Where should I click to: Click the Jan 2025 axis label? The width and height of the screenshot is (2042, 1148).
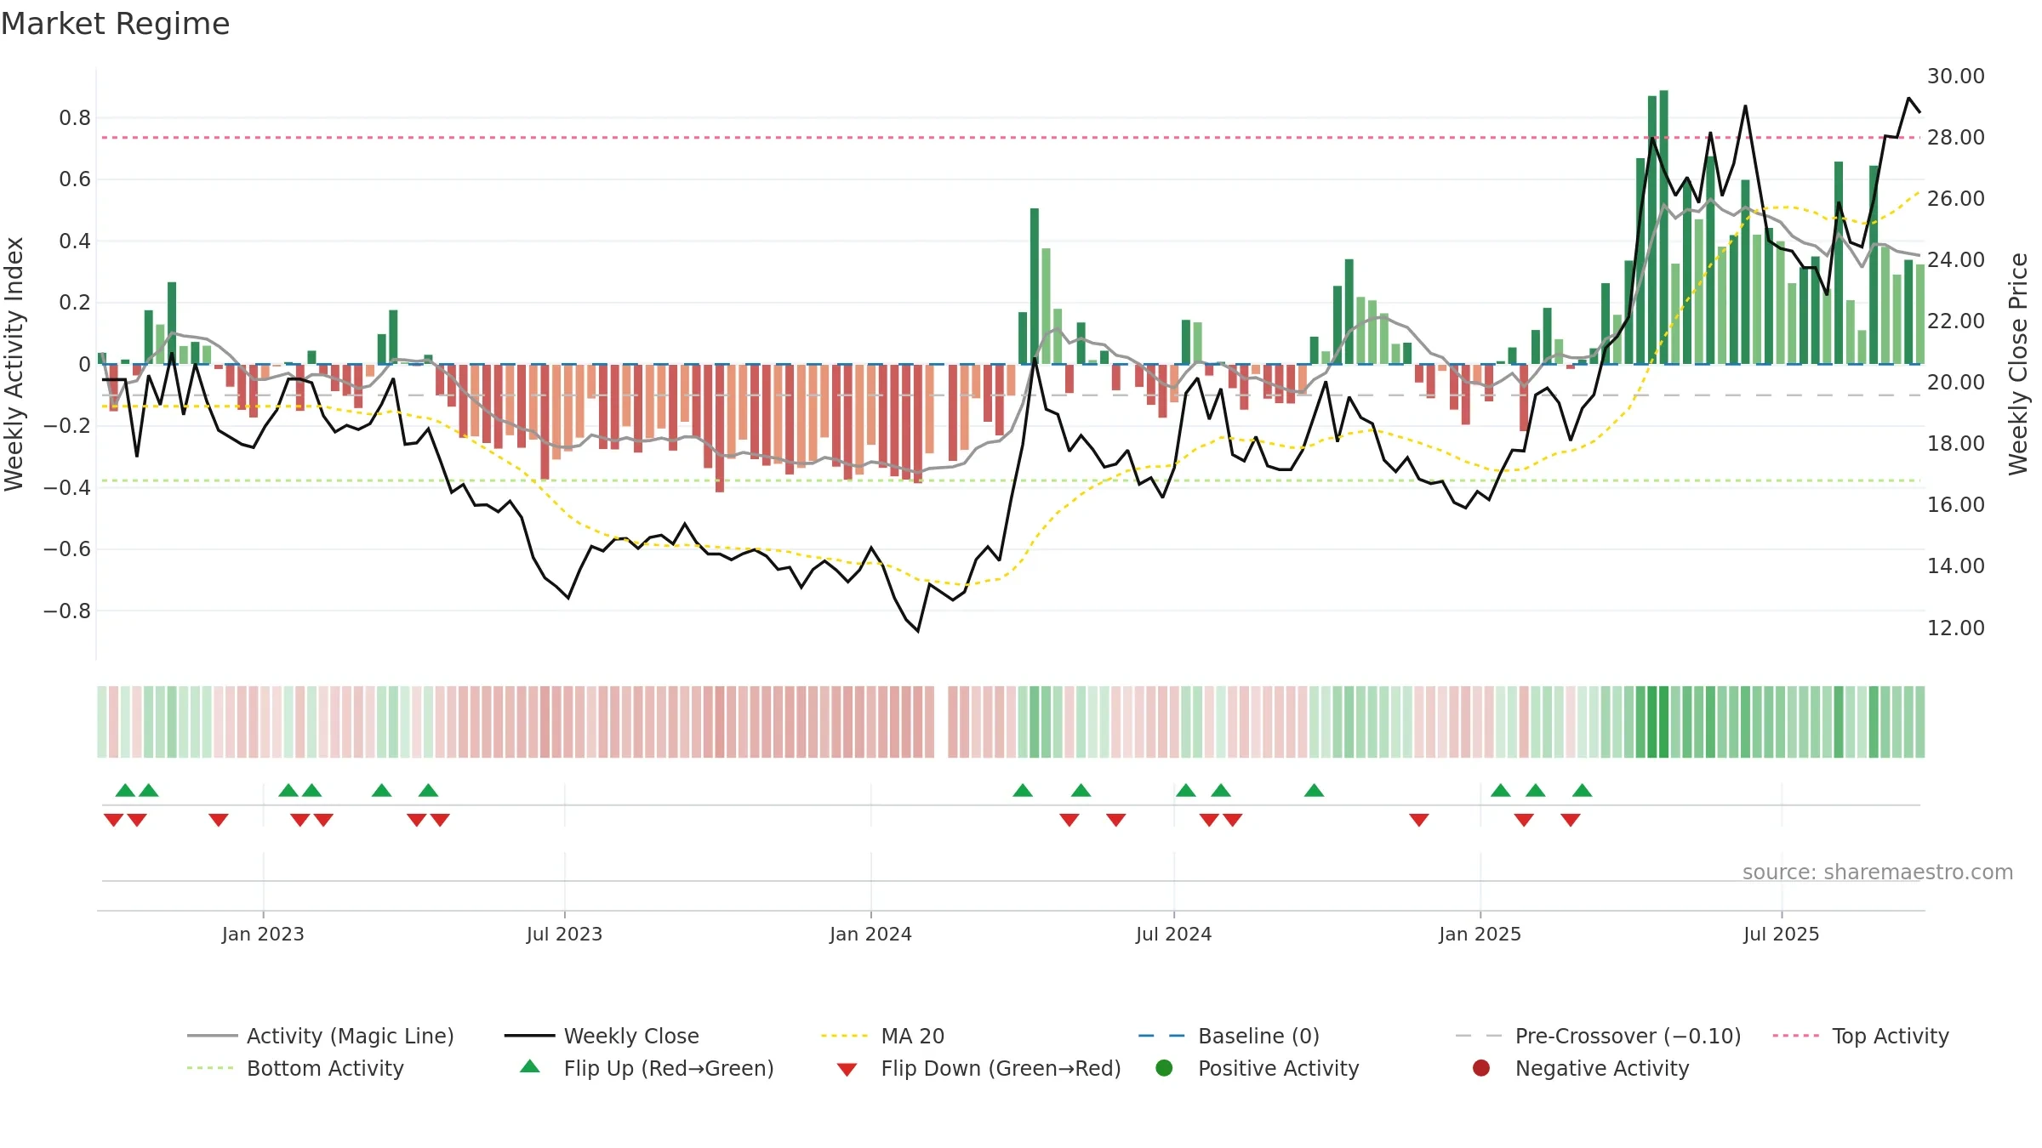click(x=1480, y=934)
